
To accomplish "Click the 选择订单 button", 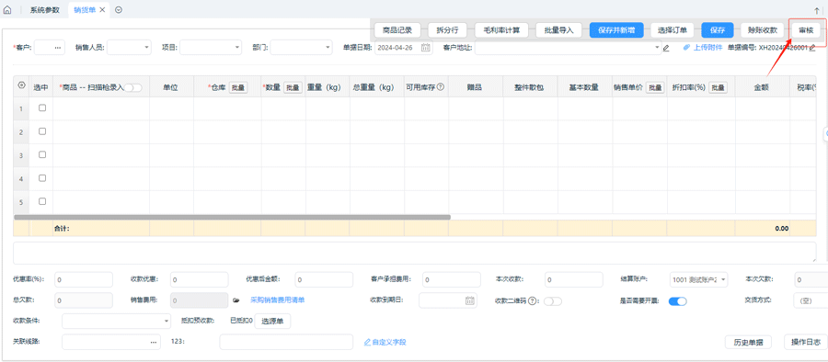I will (673, 30).
